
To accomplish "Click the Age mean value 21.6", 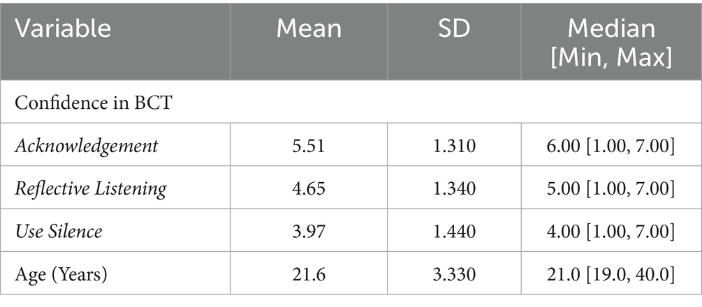I will pyautogui.click(x=309, y=274).
